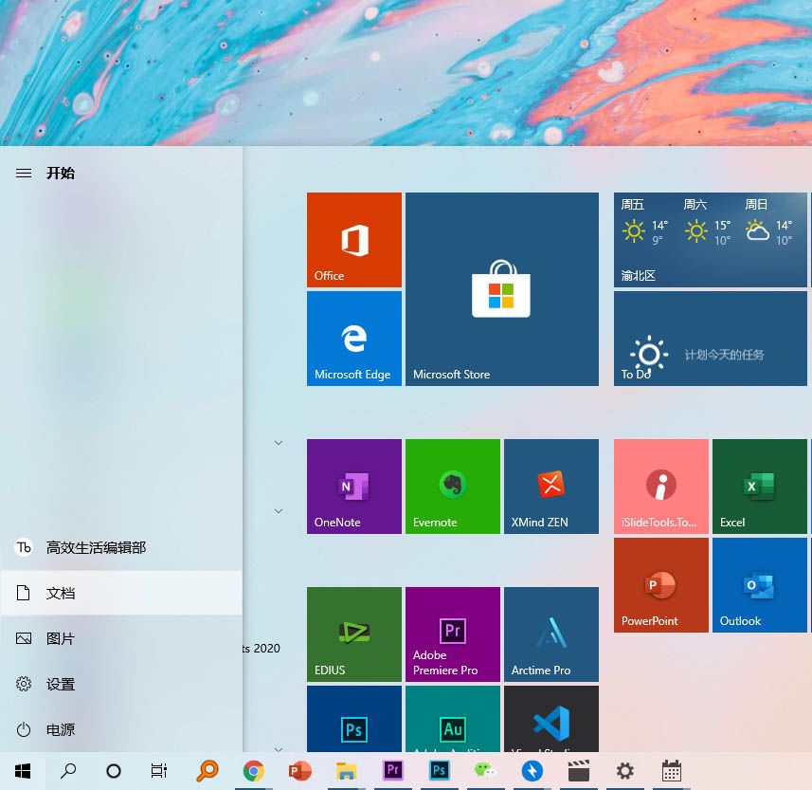Image resolution: width=812 pixels, height=790 pixels.
Task: Open the iSlideTools tile
Action: click(x=660, y=487)
